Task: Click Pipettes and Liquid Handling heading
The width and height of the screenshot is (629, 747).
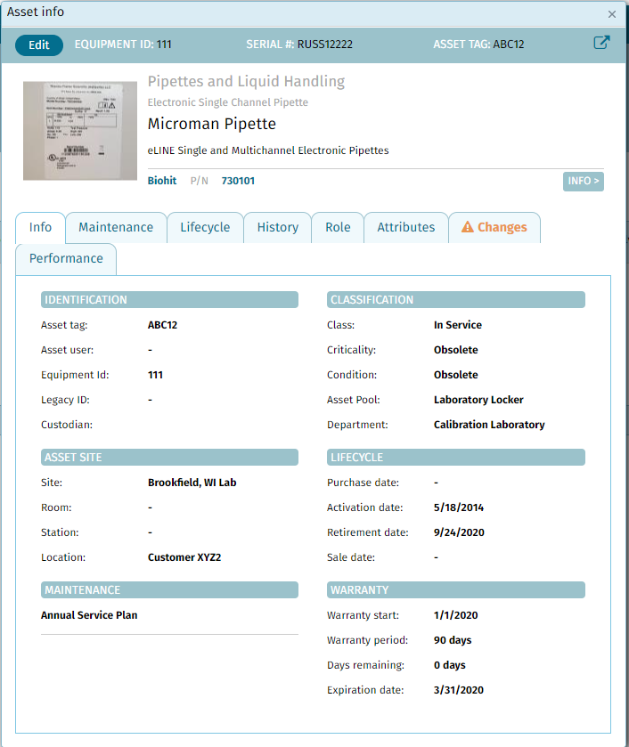Action: [246, 81]
